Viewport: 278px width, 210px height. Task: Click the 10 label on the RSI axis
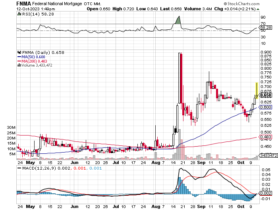[263, 44]
